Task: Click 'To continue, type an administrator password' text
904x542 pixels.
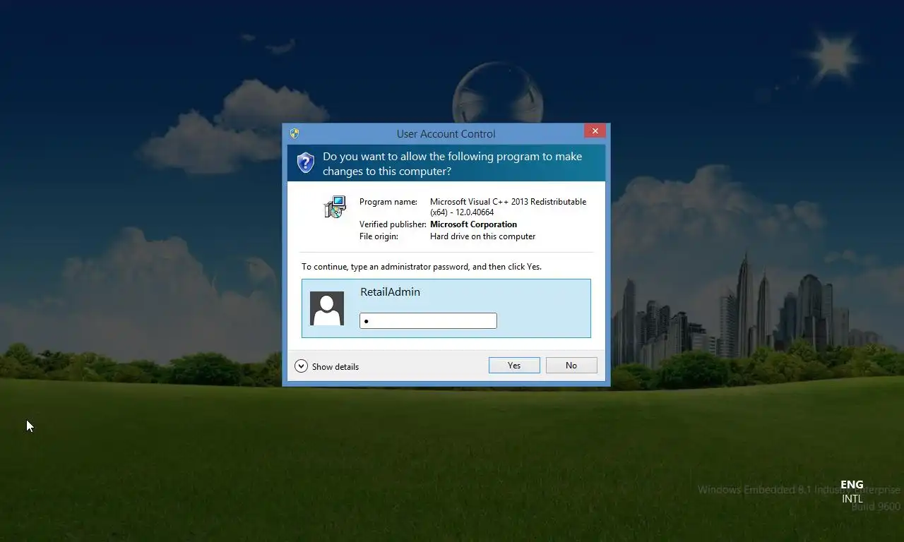Action: click(x=422, y=267)
